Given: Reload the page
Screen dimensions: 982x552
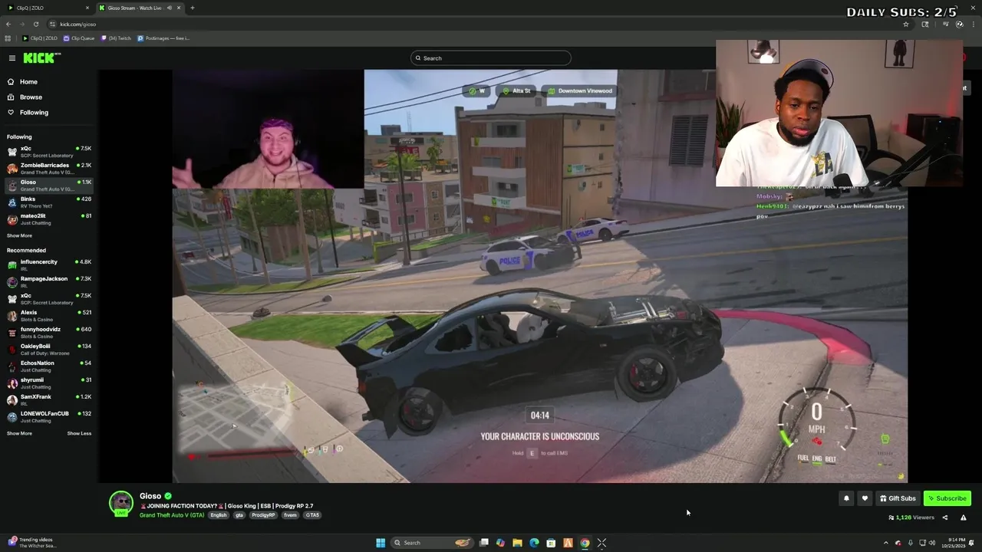Looking at the screenshot, I should (x=35, y=24).
